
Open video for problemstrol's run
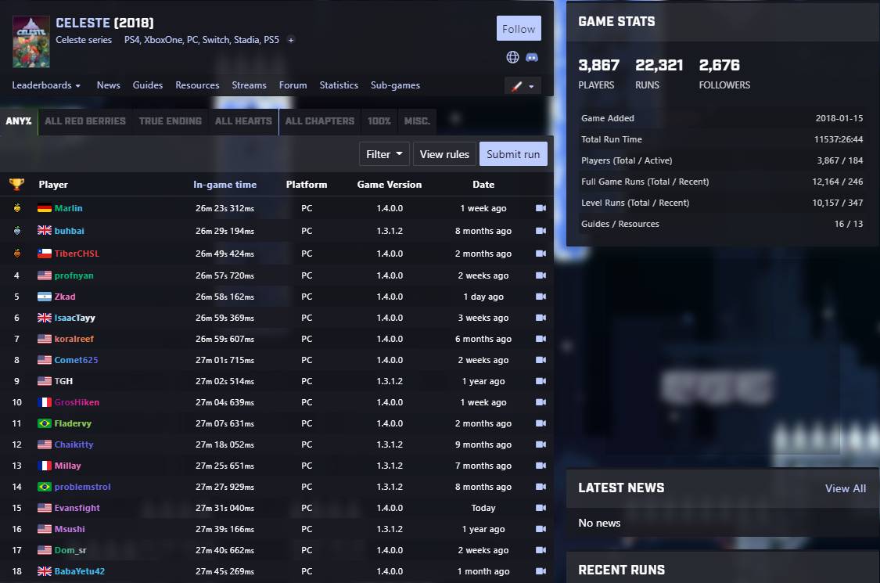tap(541, 487)
